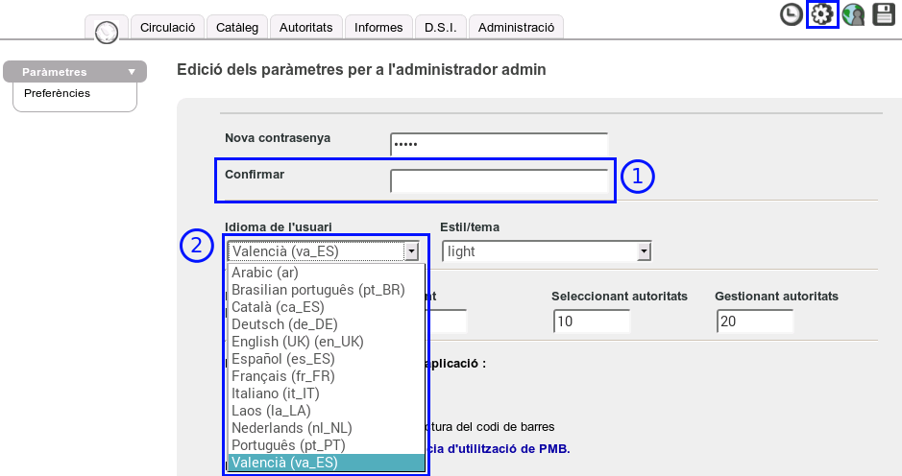The image size is (902, 476).
Task: Click the floppy disk save icon
Action: pyautogui.click(x=884, y=14)
